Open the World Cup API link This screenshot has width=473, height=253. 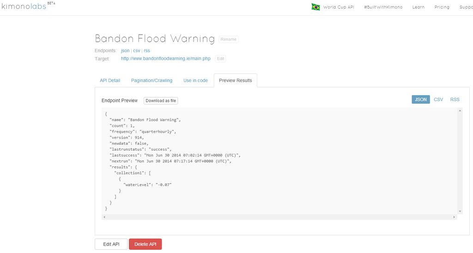[338, 7]
